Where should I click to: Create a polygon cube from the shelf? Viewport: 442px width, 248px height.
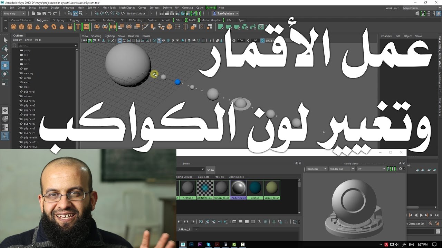[x=22, y=27]
